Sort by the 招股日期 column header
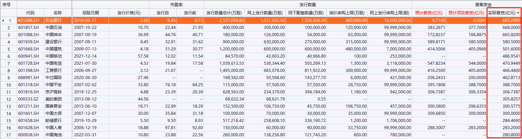522x139 pixels. pyautogui.click(x=90, y=13)
